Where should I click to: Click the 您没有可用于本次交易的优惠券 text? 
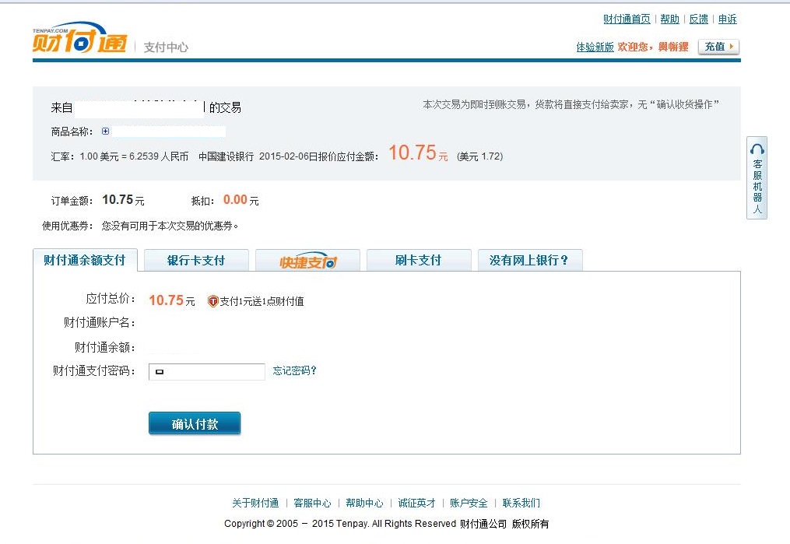click(x=170, y=226)
